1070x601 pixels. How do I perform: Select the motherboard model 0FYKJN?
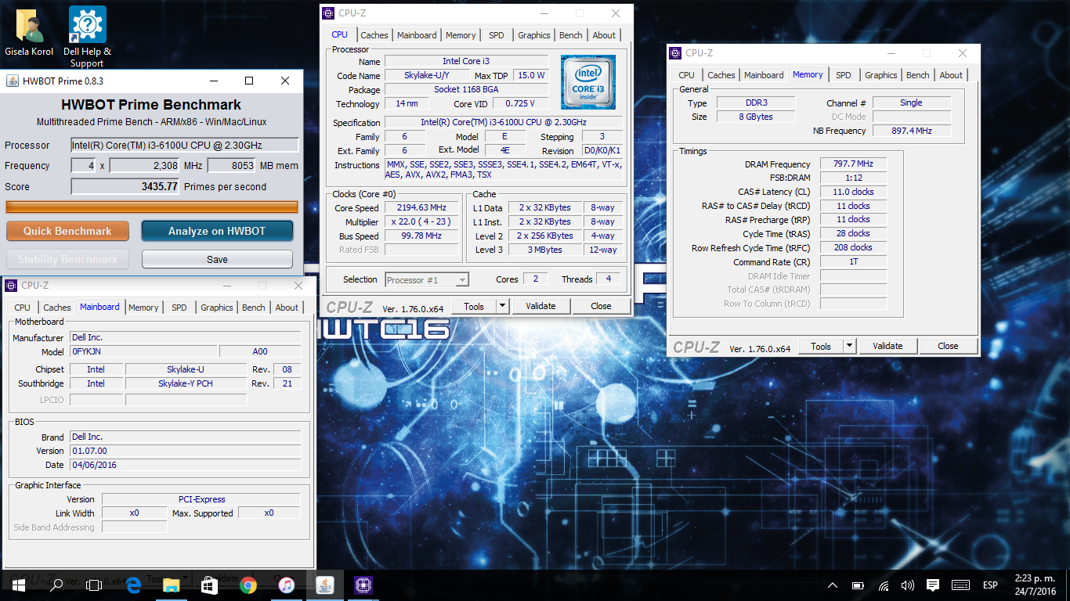143,351
